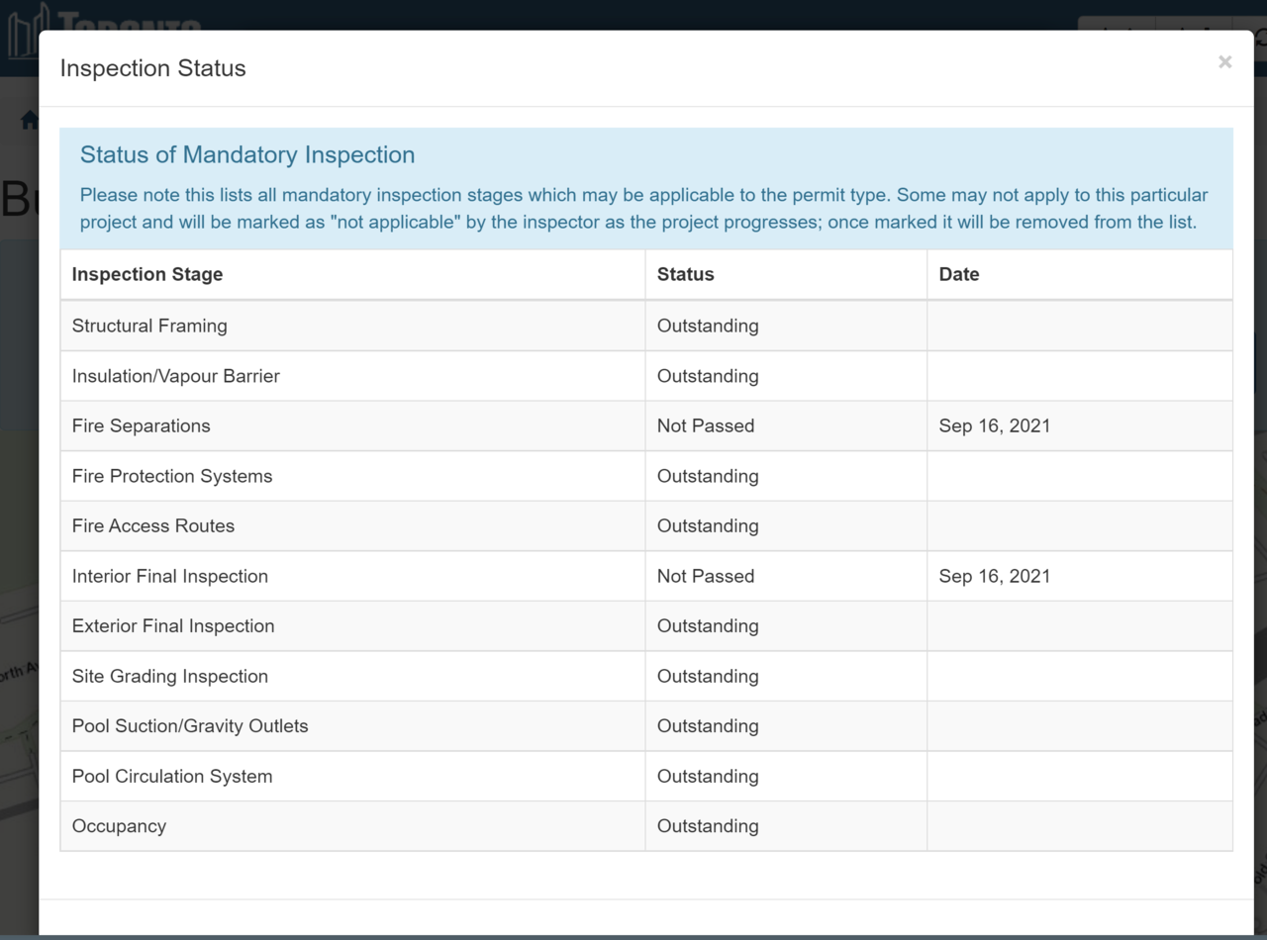Select the Fire Access Routes row
The width and height of the screenshot is (1267, 940).
click(646, 525)
